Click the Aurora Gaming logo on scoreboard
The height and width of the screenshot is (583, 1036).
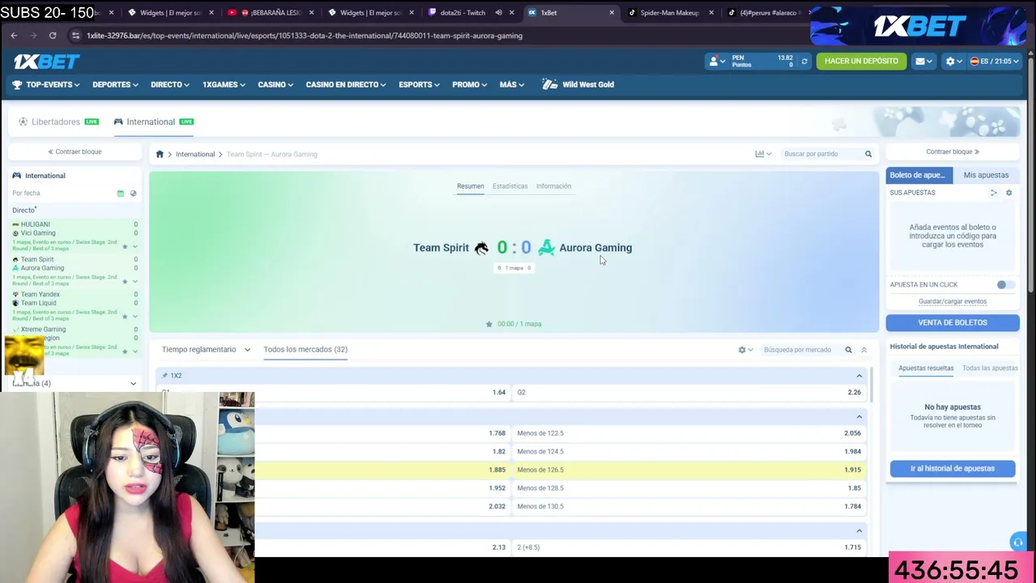tap(546, 248)
